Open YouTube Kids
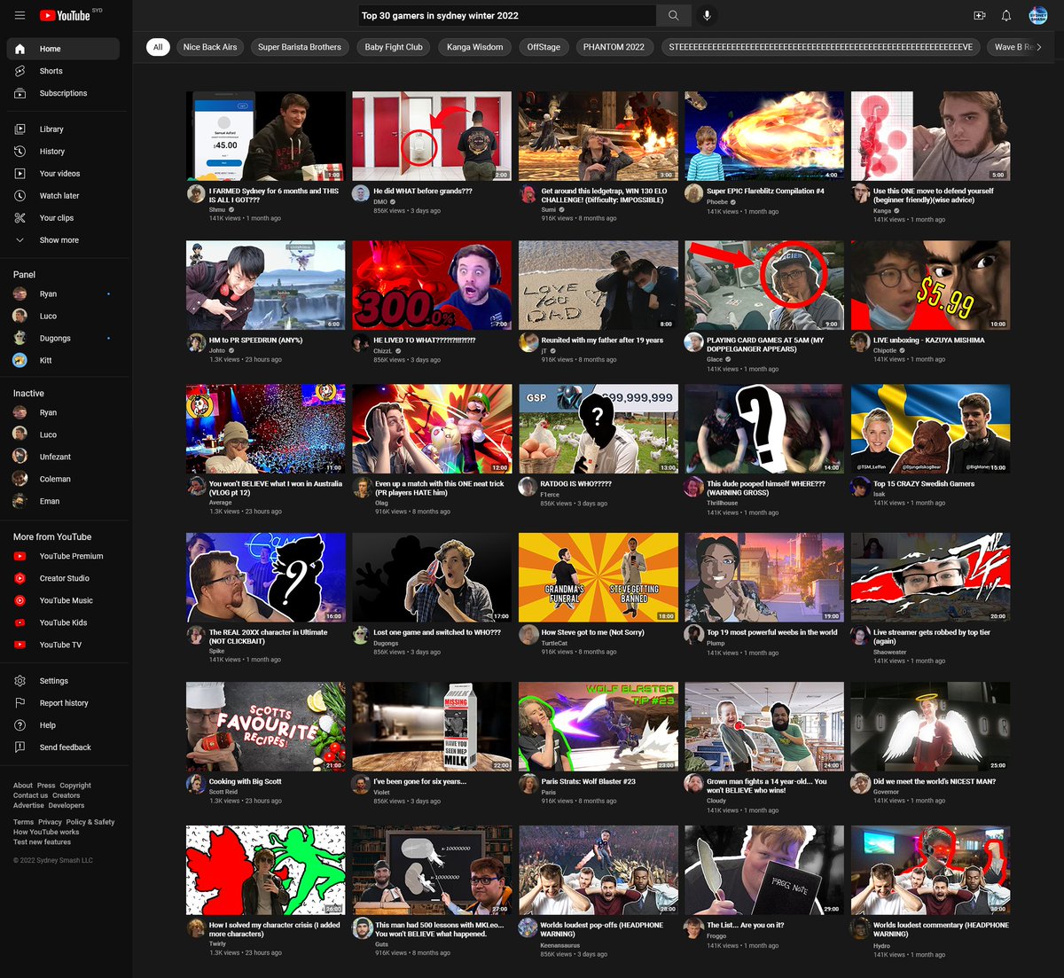Image resolution: width=1064 pixels, height=978 pixels. tap(63, 622)
